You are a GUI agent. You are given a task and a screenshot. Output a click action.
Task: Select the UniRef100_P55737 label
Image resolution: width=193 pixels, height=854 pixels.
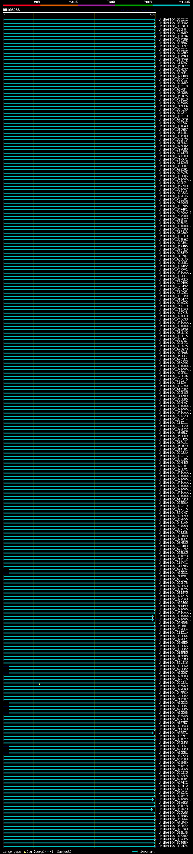(x=173, y=123)
